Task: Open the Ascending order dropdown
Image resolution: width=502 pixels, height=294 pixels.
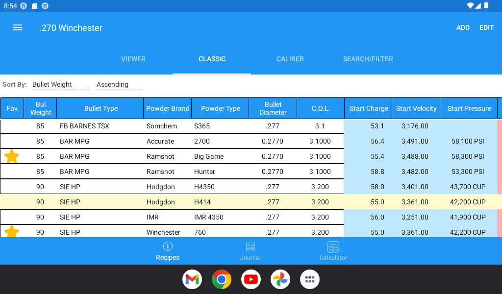Action: point(119,84)
